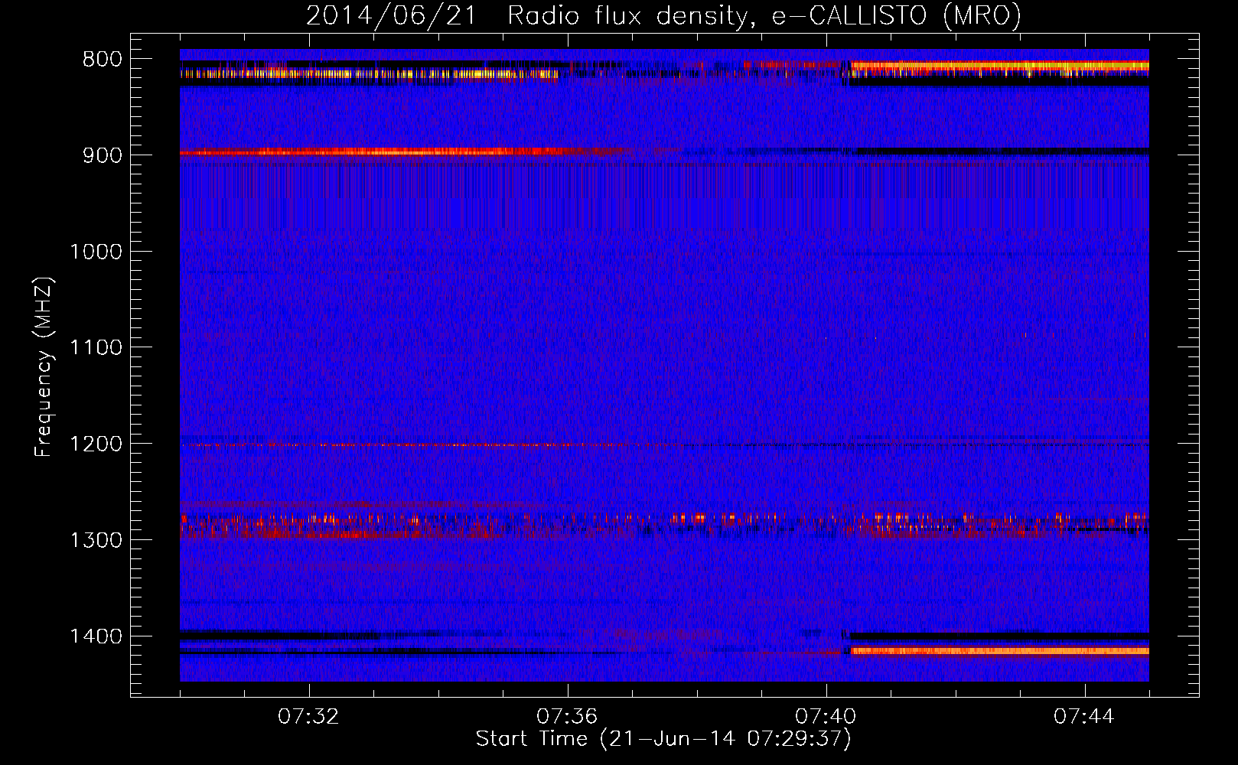
Task: Click the "Frequency (MHZ)" axis label
Action: tap(44, 367)
